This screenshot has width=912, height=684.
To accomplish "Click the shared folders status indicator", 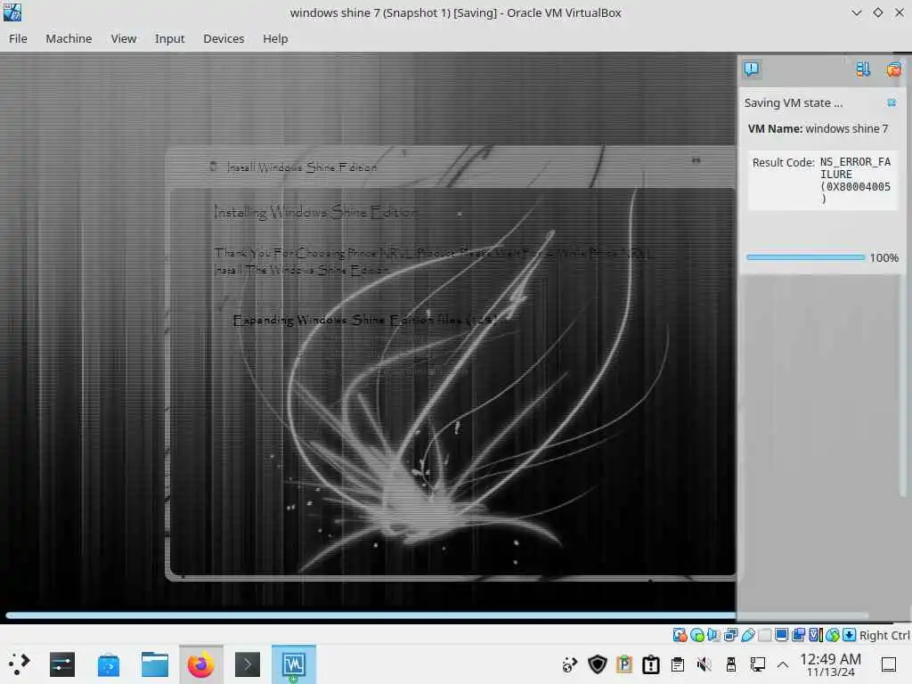I will click(x=765, y=634).
